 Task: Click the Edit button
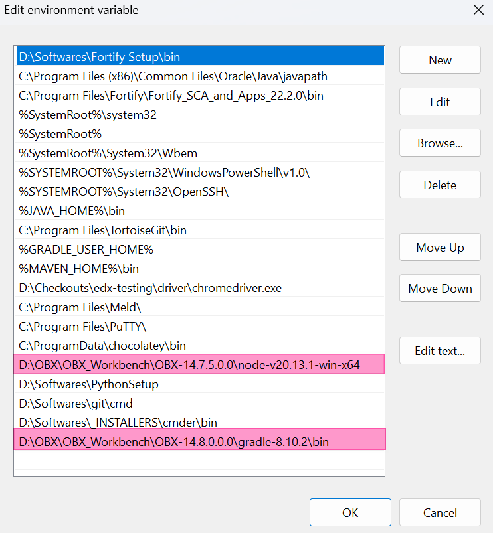tap(440, 102)
